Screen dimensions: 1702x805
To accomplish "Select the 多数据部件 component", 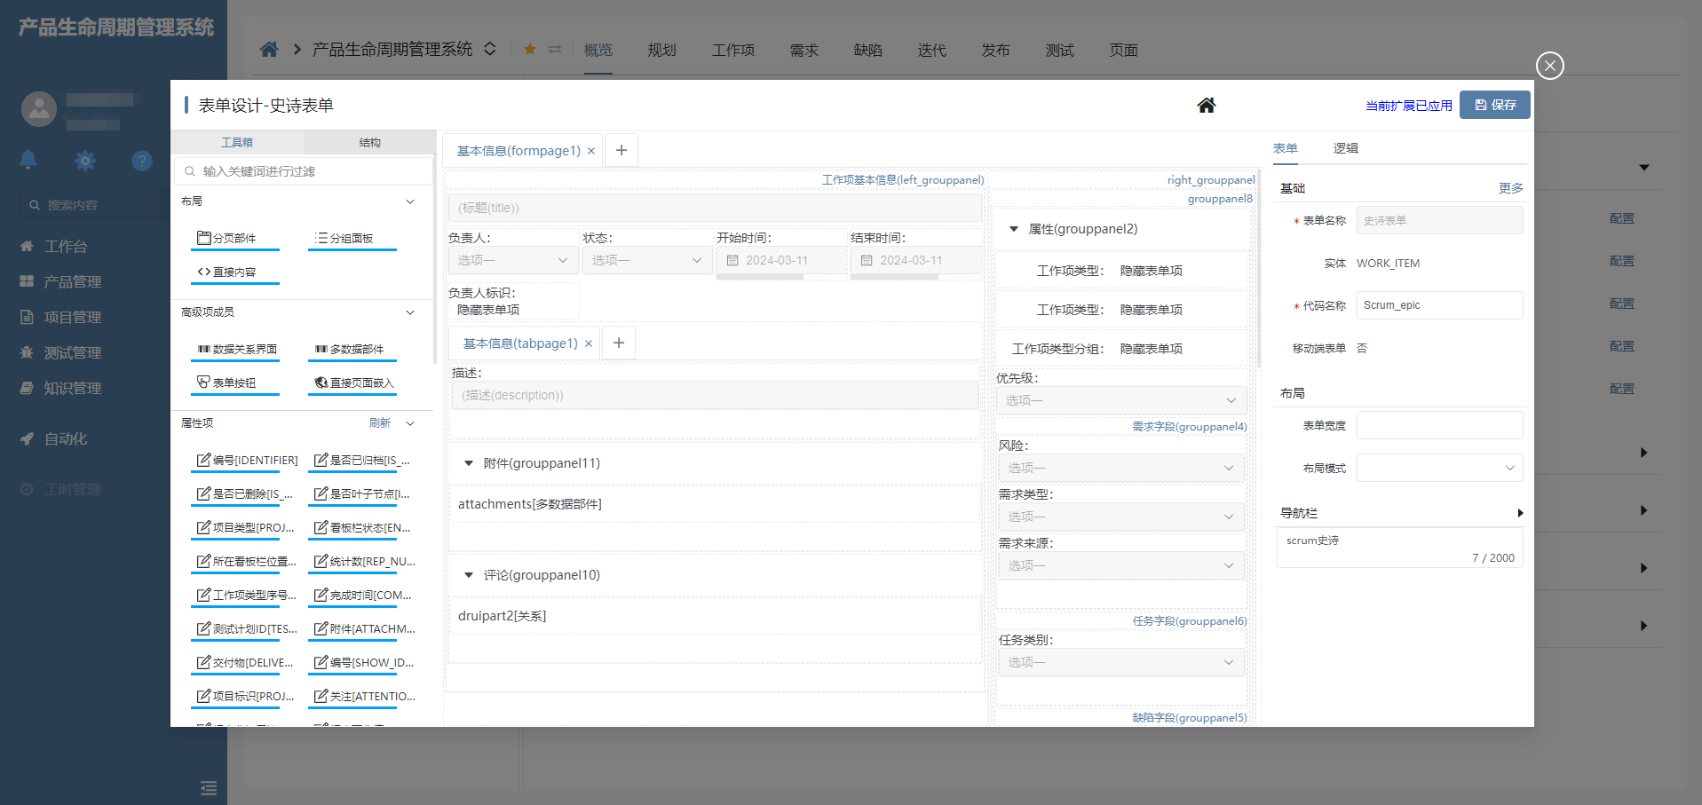I will point(352,348).
